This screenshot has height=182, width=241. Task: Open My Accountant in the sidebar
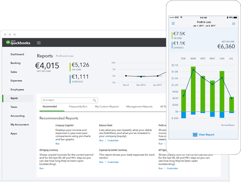tap(20, 125)
